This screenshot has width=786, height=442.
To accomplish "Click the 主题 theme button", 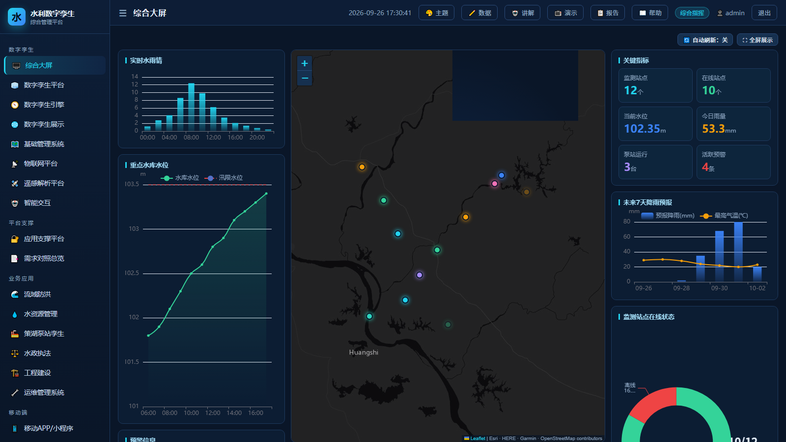I will click(436, 13).
